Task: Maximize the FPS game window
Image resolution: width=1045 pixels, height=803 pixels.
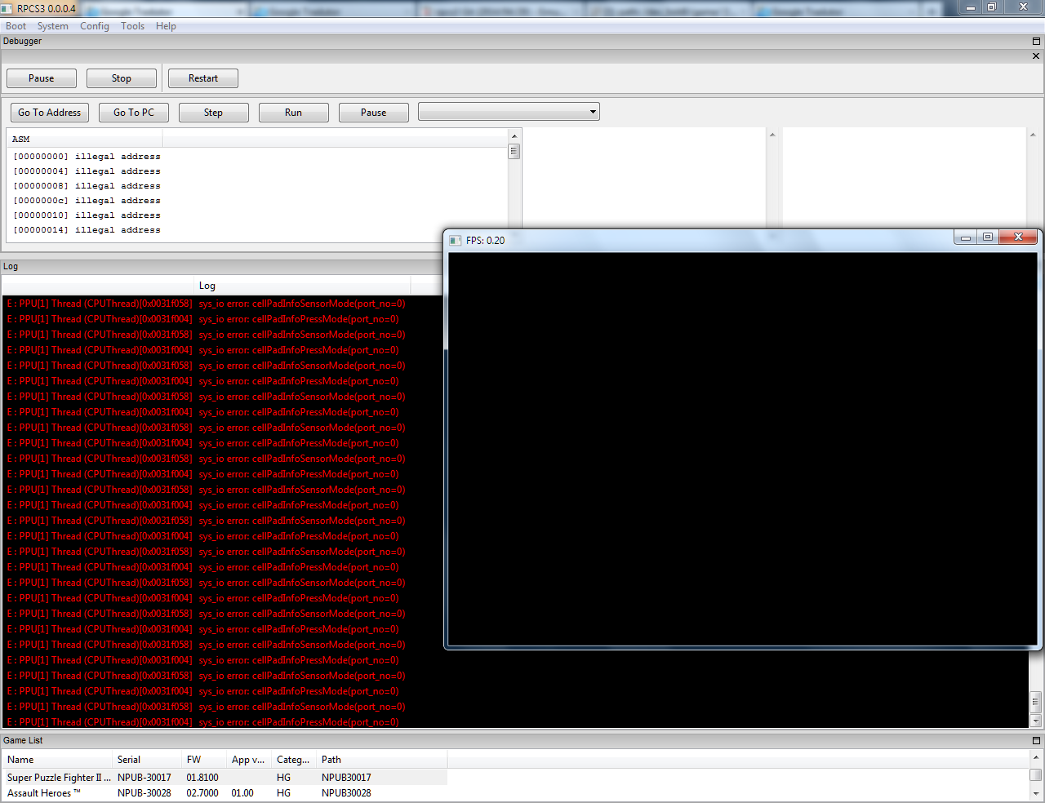Action: coord(988,237)
